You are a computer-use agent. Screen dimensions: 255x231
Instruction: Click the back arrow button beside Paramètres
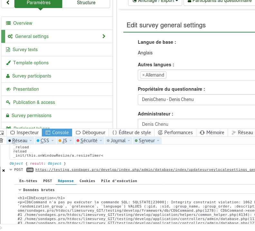point(8,3)
